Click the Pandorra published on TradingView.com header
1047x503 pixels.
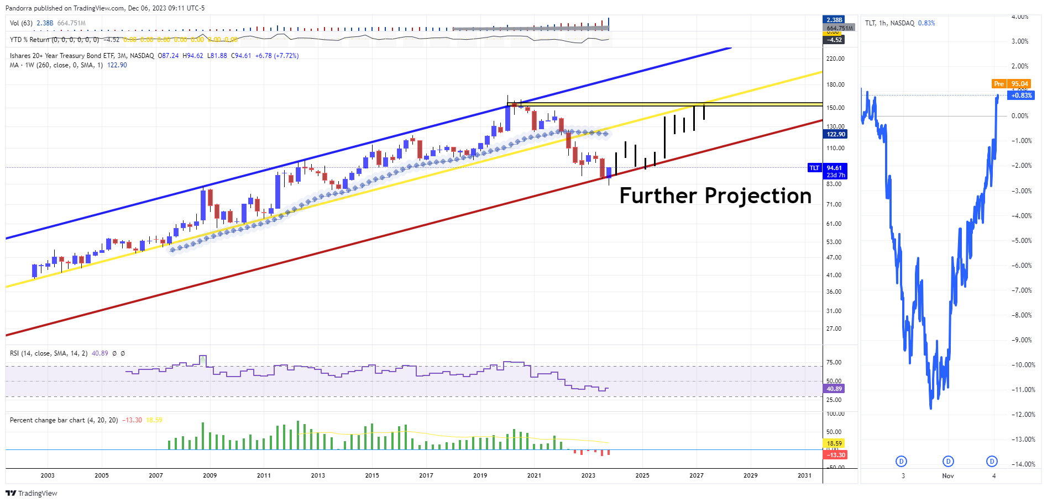105,8
